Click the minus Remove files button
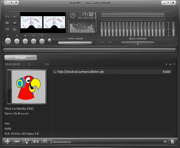The image size is (180, 148). click(x=17, y=142)
